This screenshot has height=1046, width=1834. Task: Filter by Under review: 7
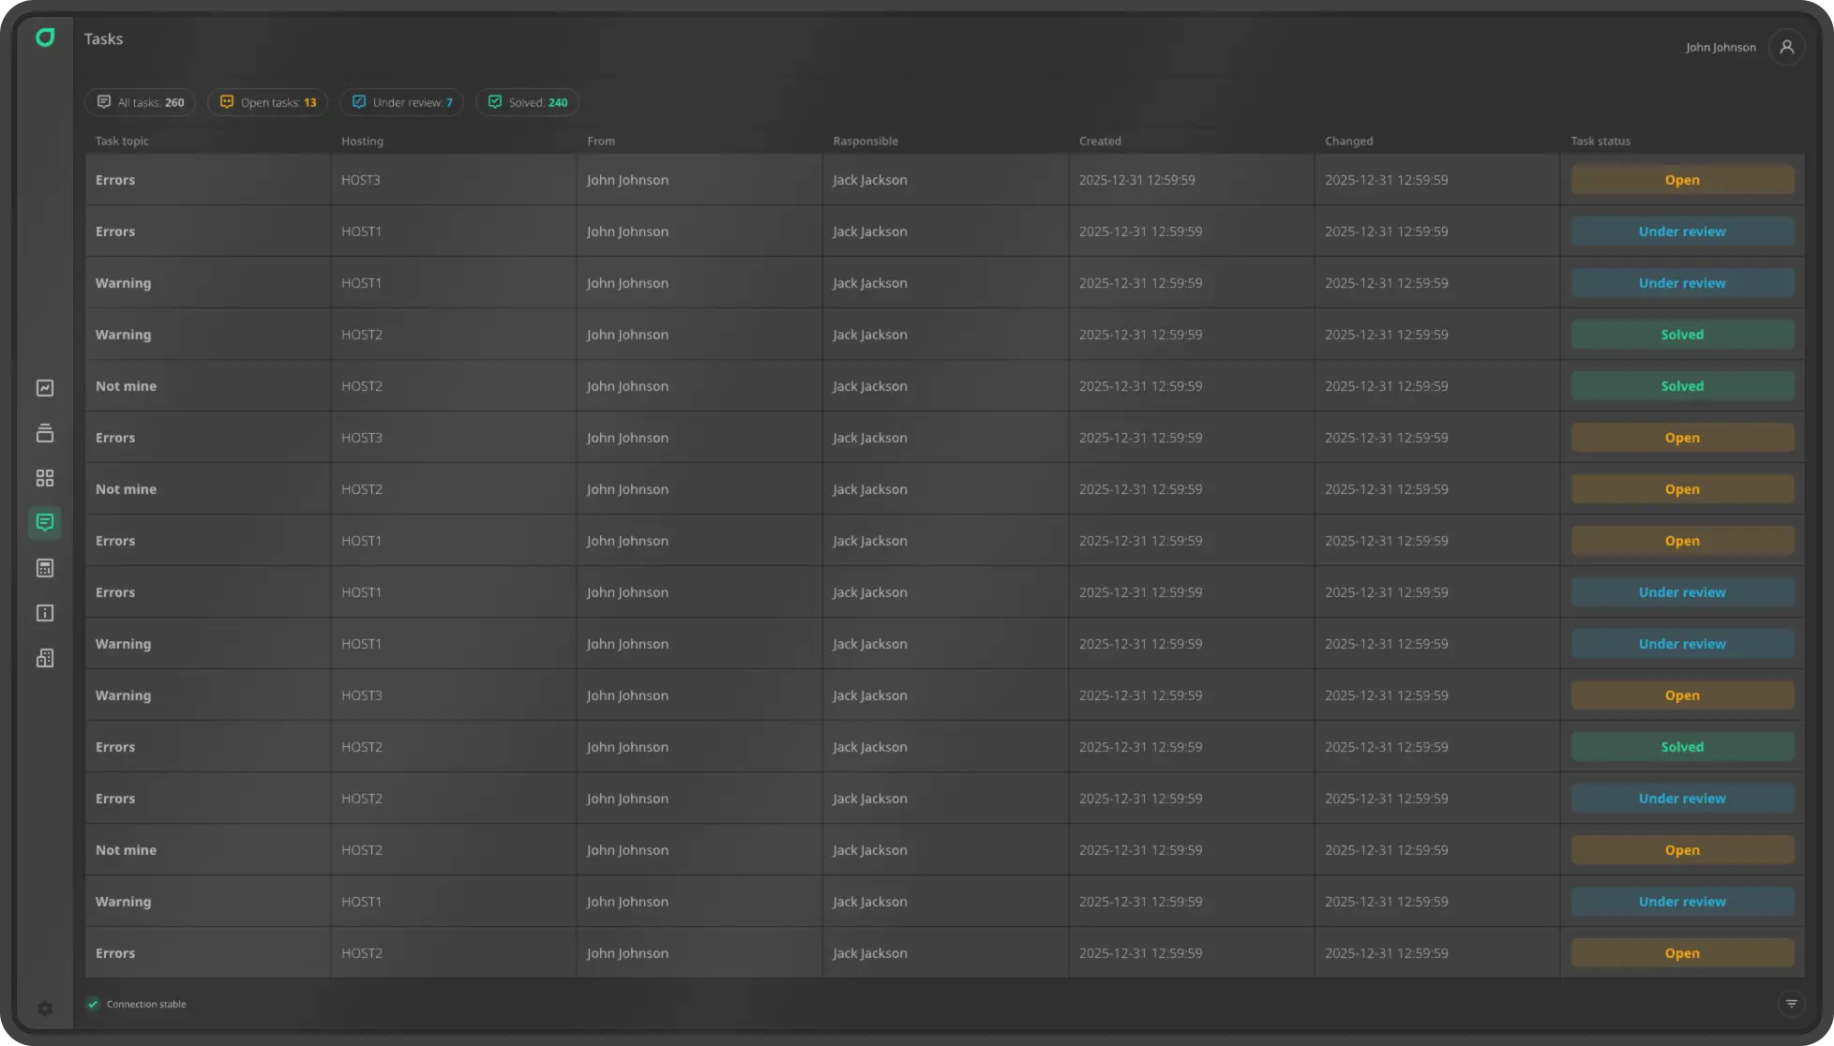click(402, 102)
